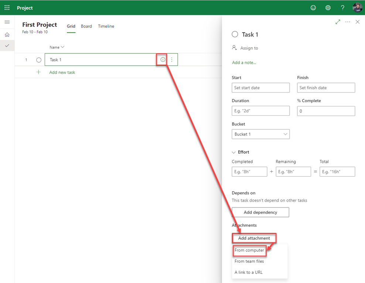The image size is (365, 283).
Task: Switch to the Timeline tab
Action: [106, 26]
